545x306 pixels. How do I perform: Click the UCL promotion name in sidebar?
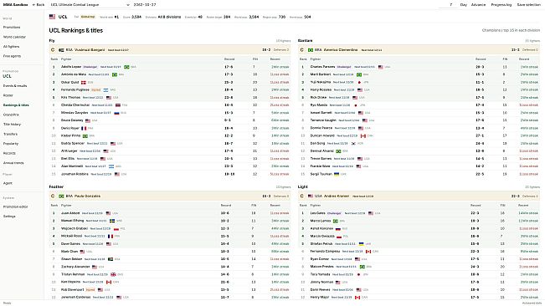7,76
